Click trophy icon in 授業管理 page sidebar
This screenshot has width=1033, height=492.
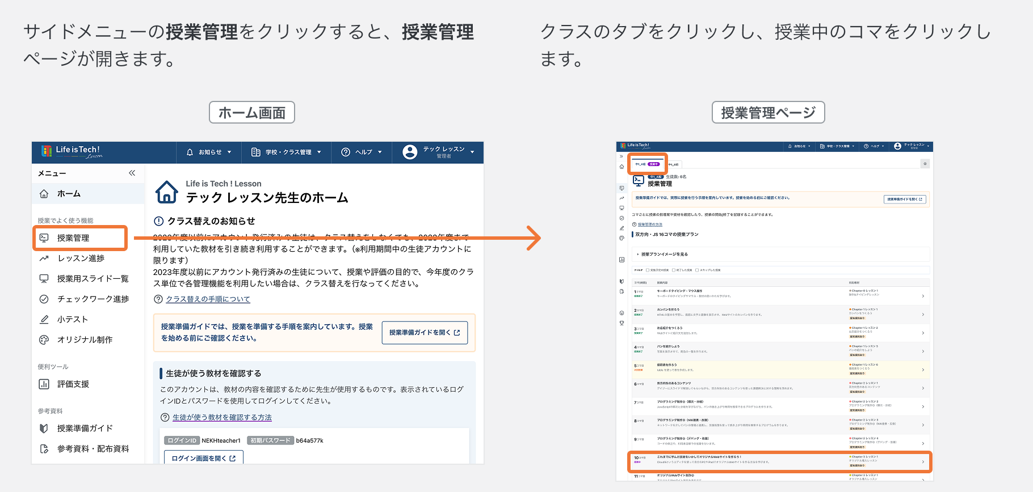point(622,323)
